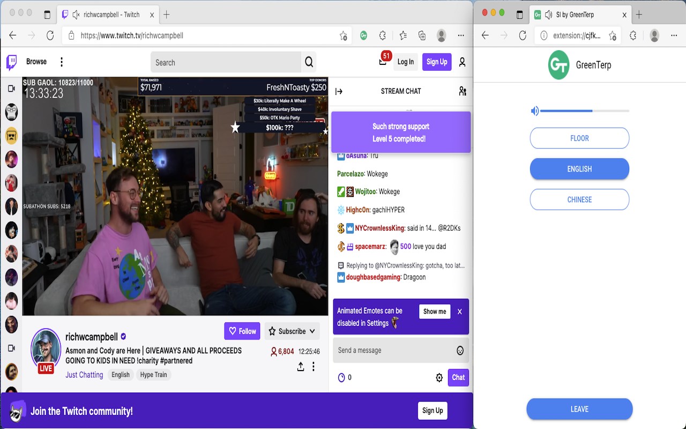Click username spacemarz in chat

point(370,247)
